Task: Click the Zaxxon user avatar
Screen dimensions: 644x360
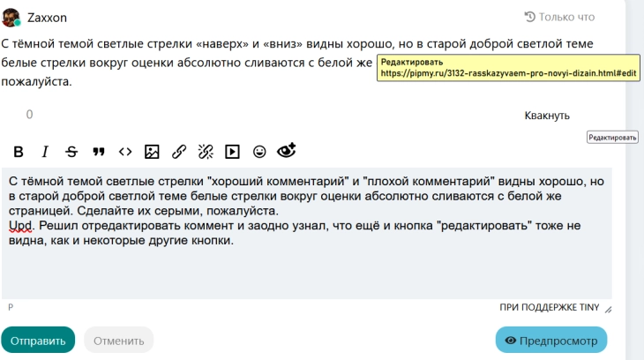Action: pyautogui.click(x=11, y=18)
